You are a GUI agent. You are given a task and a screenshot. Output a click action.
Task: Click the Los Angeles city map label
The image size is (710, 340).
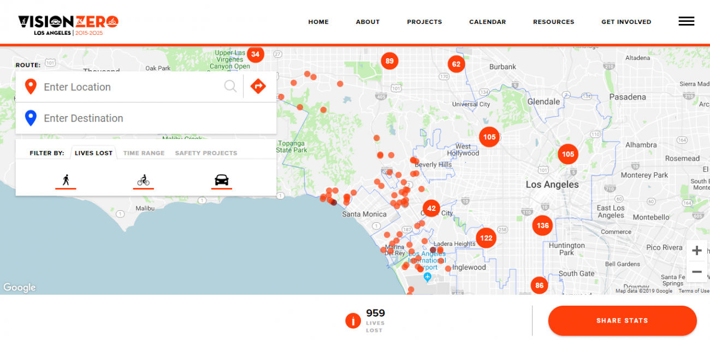[552, 185]
